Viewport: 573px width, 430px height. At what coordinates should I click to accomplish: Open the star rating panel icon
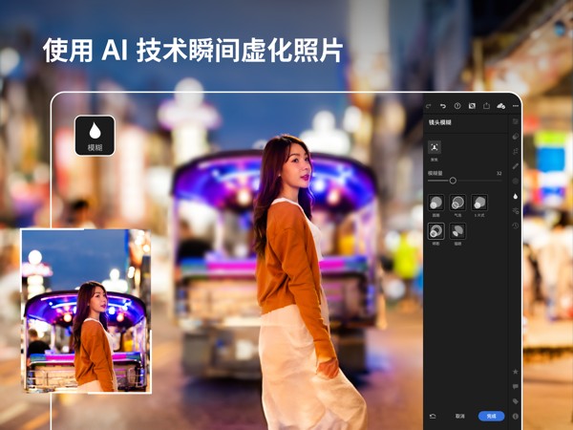516,372
